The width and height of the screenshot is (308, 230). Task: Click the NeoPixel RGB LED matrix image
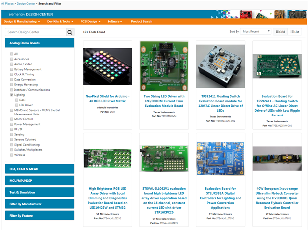107,66
